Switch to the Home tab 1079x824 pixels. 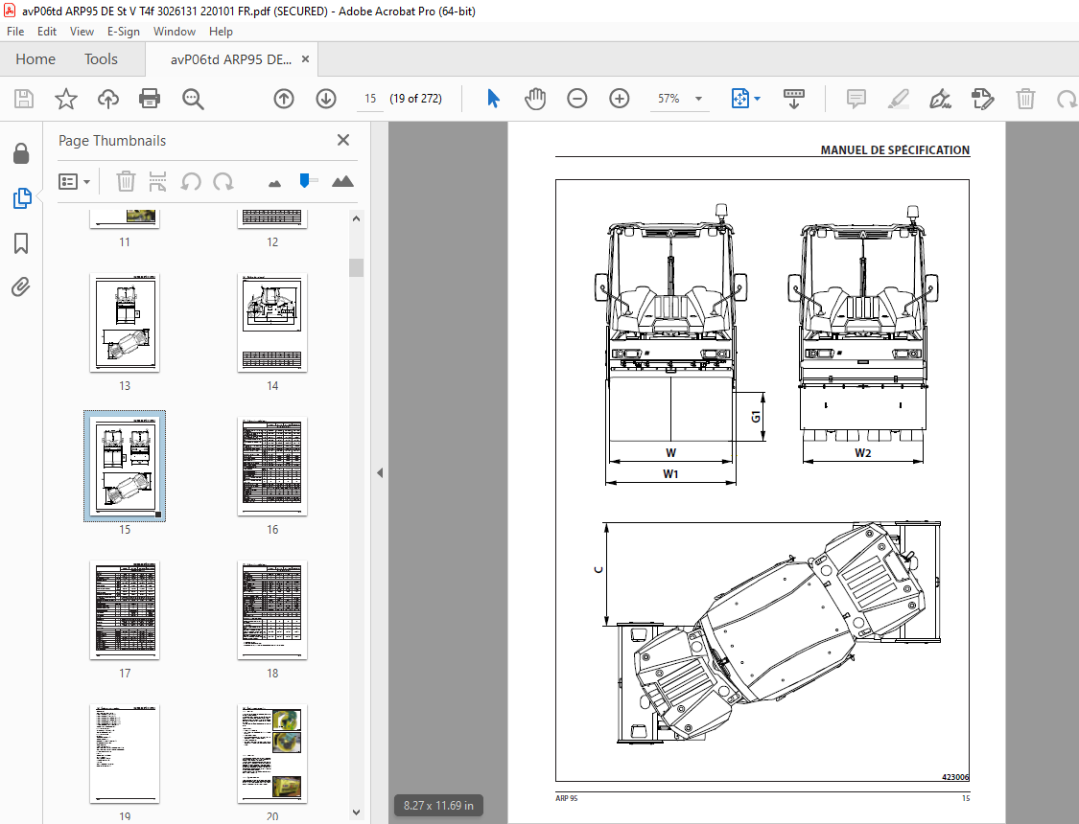point(35,59)
